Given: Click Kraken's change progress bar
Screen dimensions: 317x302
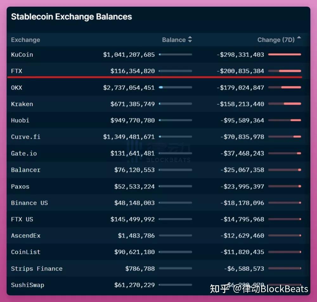Looking at the screenshot, I should pos(284,104).
